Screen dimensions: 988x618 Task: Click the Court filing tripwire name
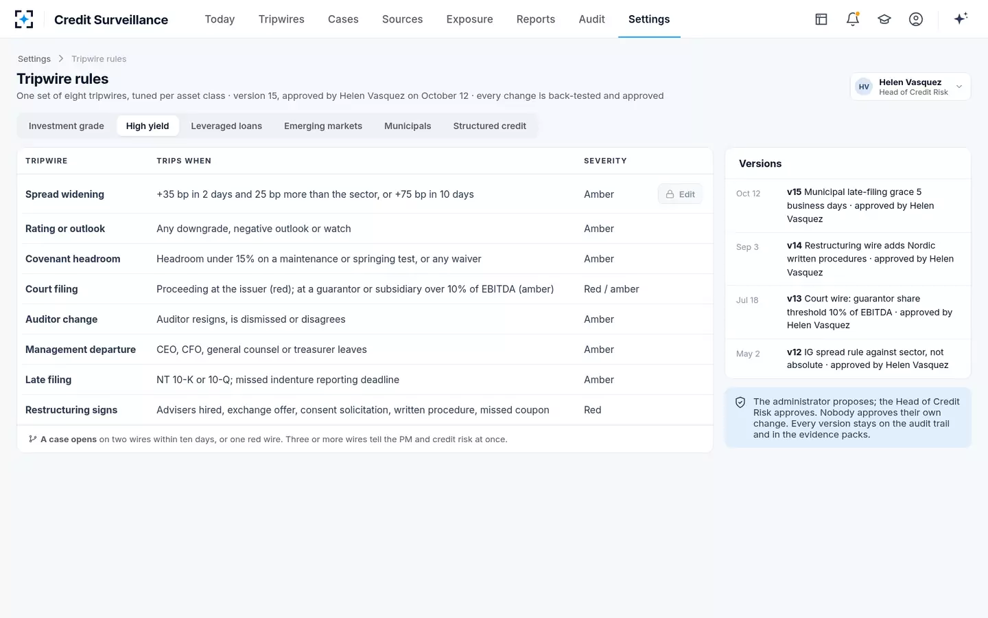[x=51, y=289]
